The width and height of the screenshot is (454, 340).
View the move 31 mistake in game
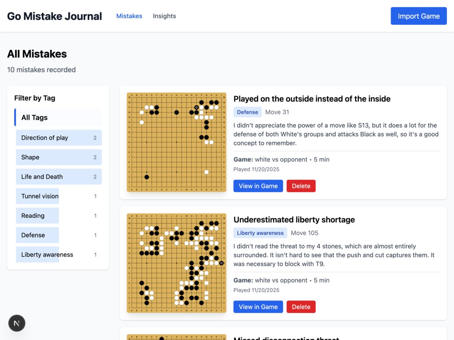point(258,186)
